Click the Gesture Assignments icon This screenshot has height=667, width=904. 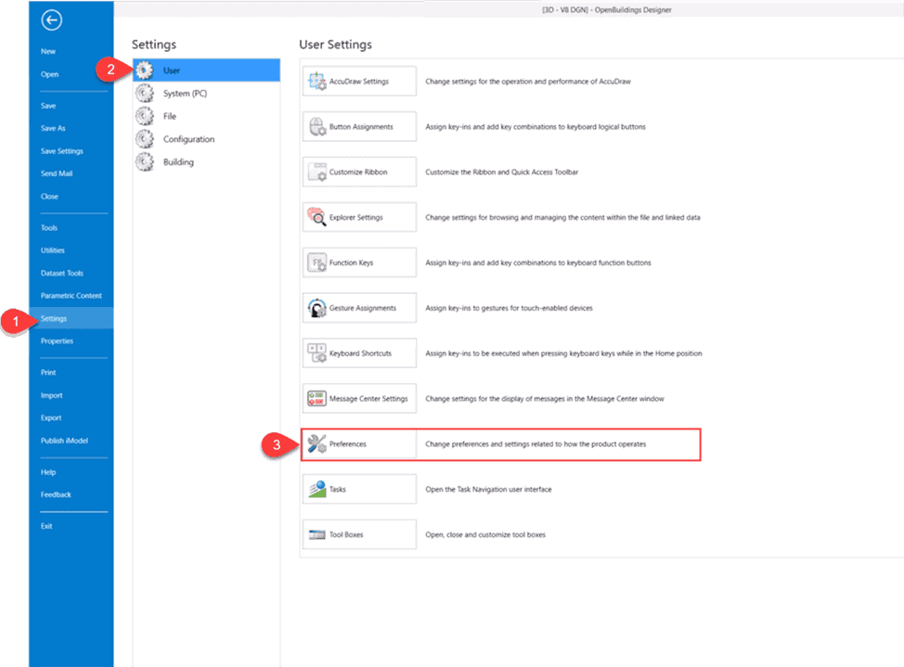coord(316,308)
